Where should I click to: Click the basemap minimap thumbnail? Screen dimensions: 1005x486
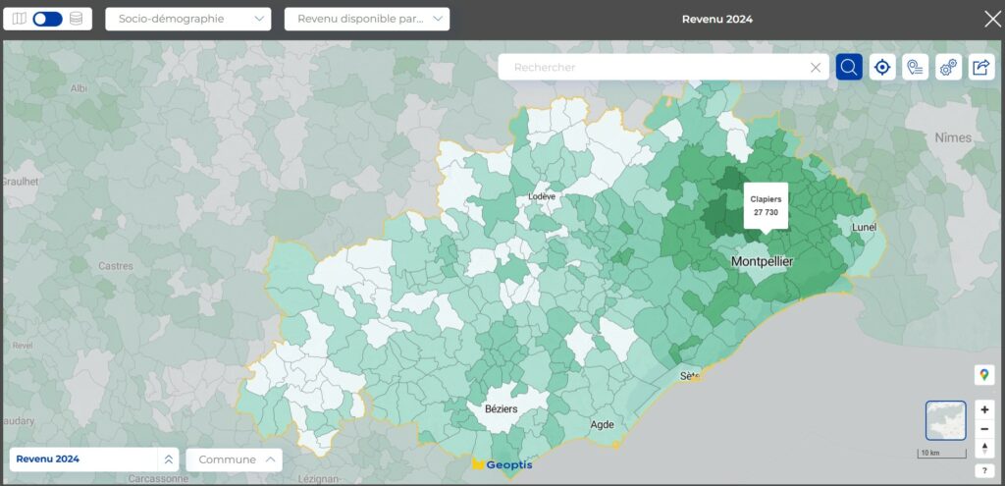946,420
